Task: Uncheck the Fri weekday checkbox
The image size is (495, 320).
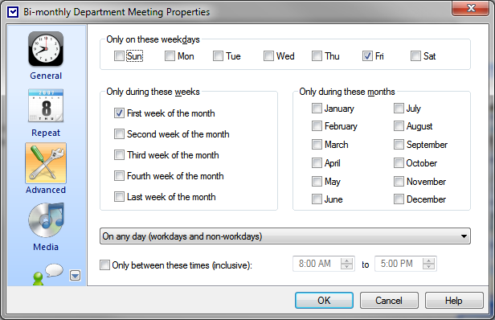Action: click(367, 56)
